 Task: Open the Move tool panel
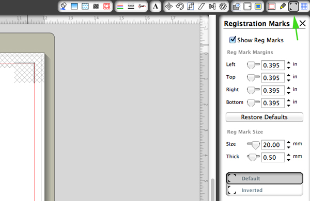[x=169, y=7]
